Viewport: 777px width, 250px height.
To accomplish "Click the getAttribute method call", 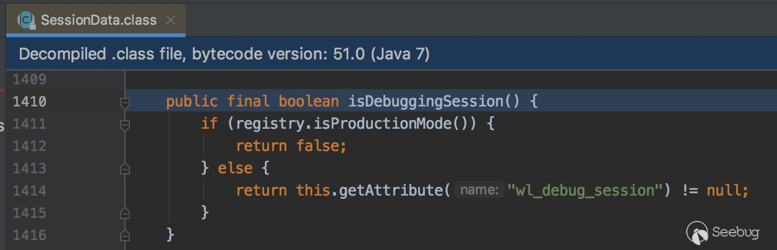I will [x=389, y=191].
